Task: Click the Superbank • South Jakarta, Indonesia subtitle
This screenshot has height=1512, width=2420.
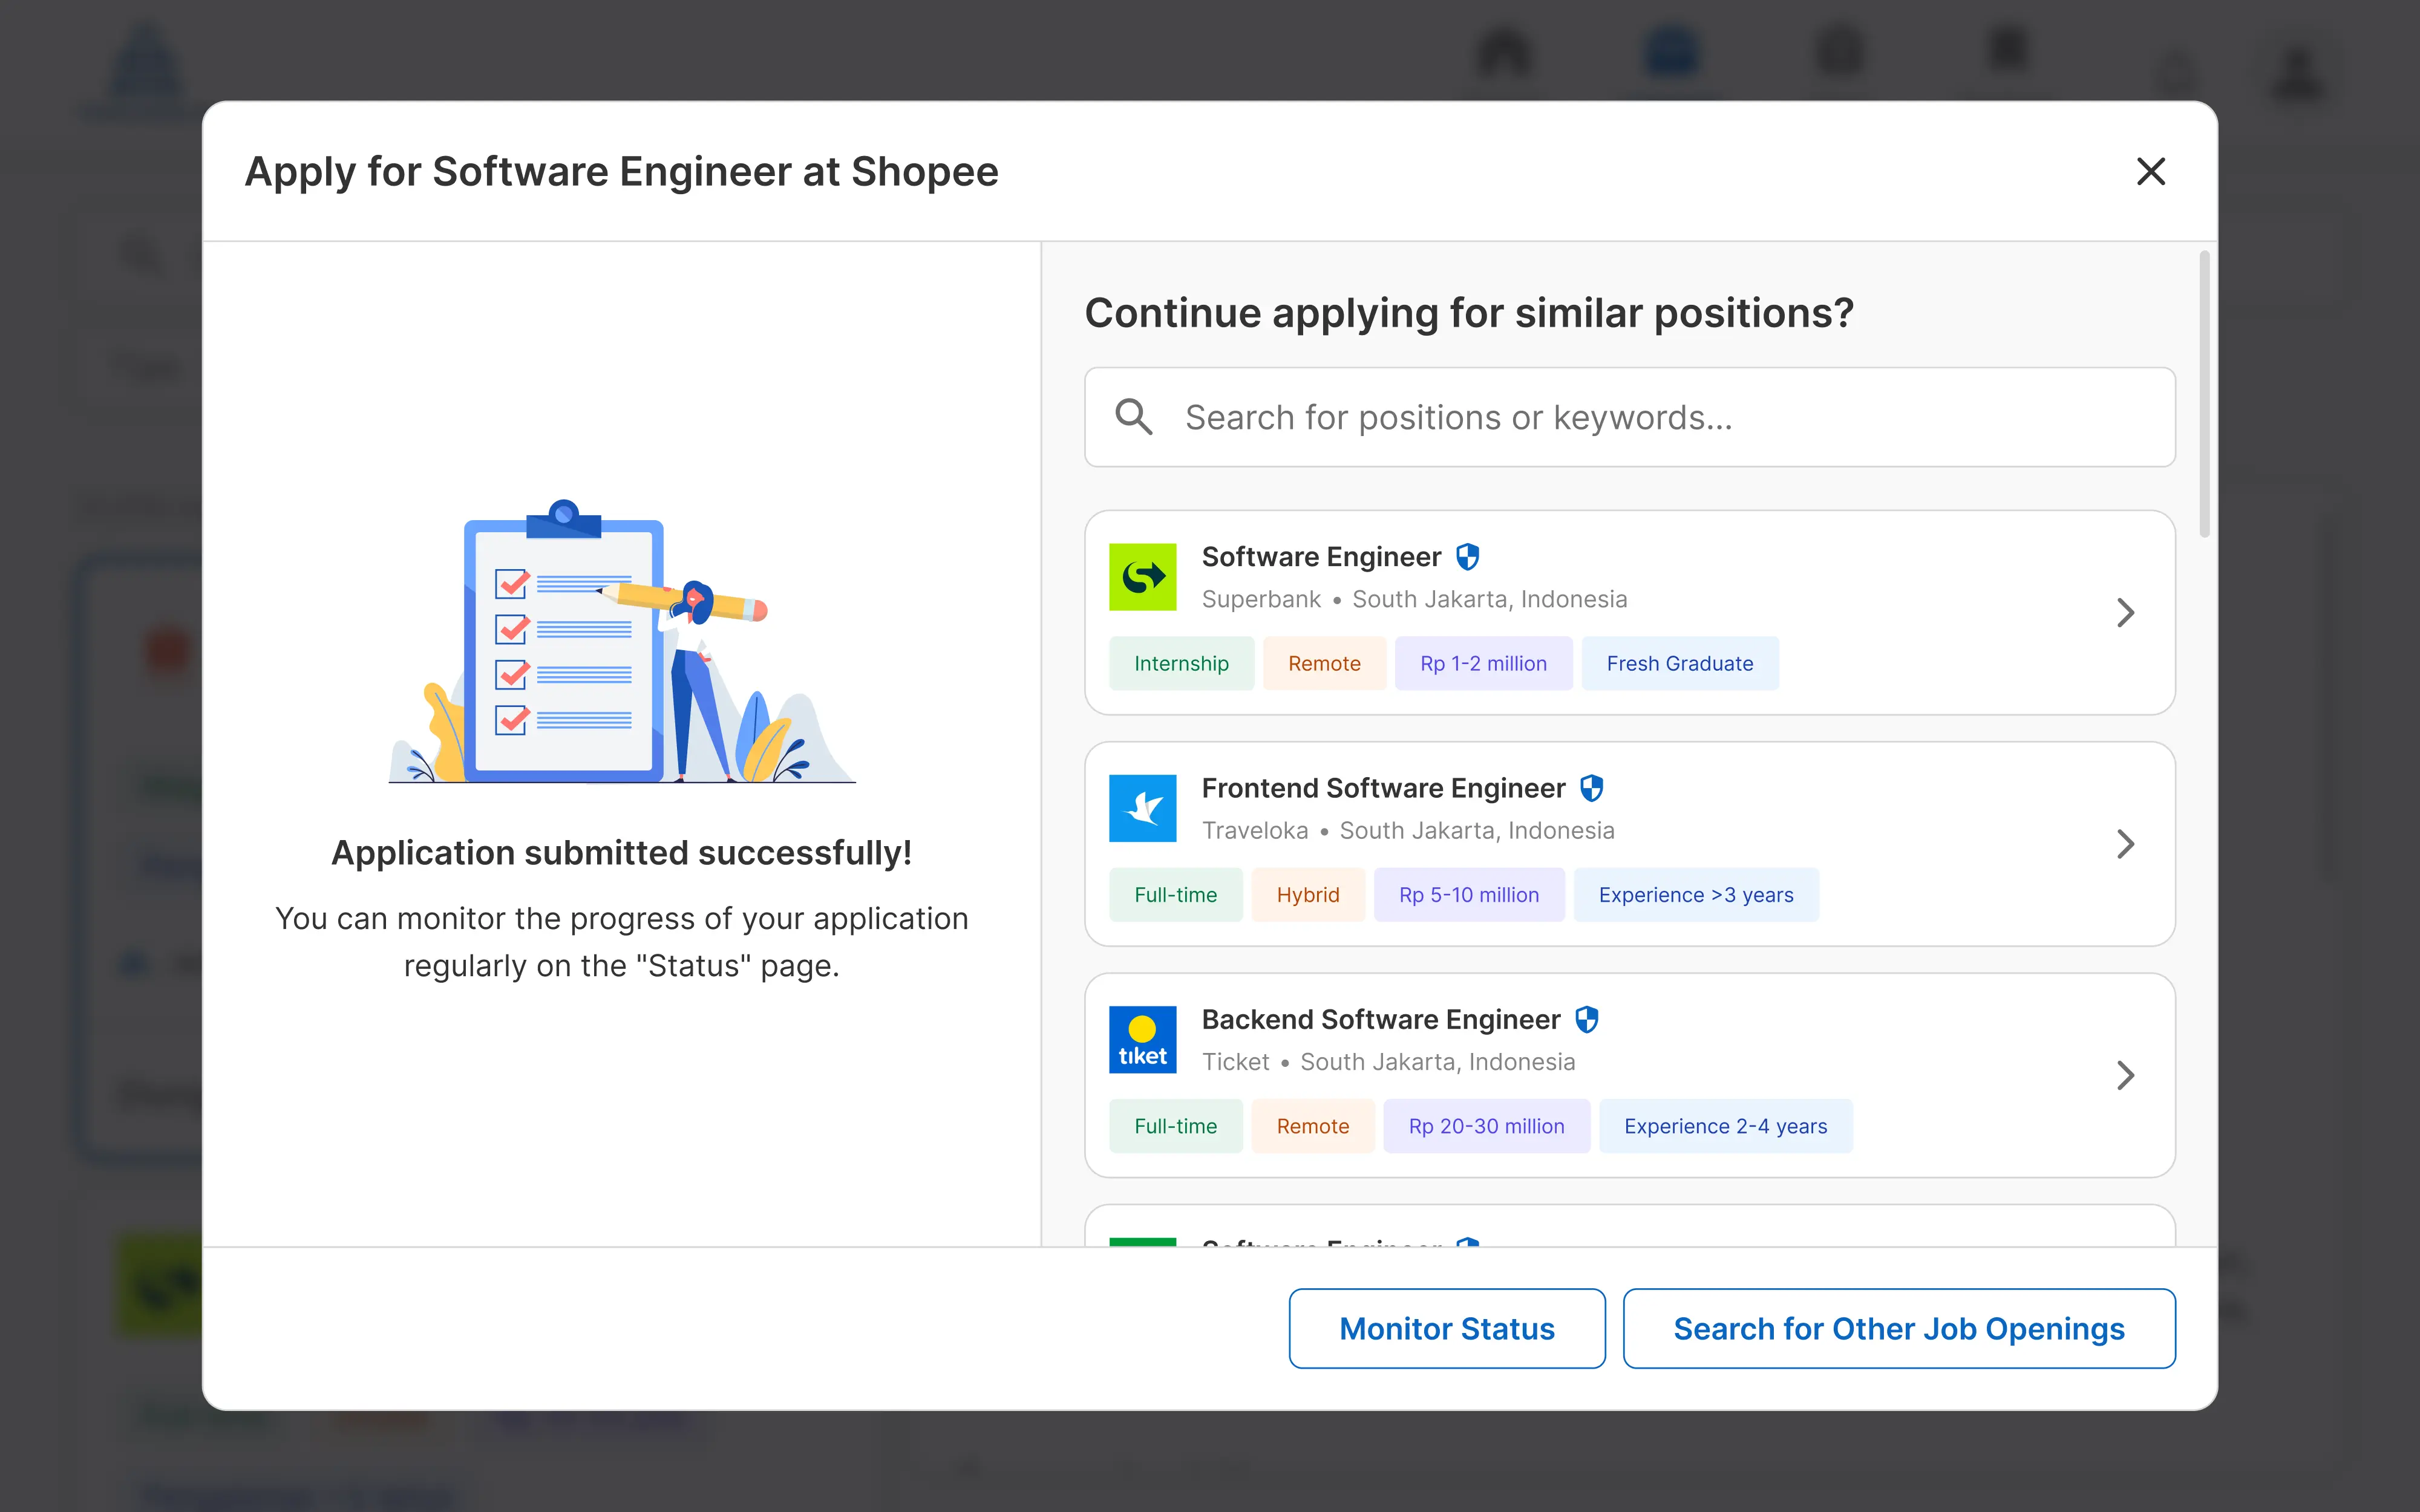Action: 1414,599
